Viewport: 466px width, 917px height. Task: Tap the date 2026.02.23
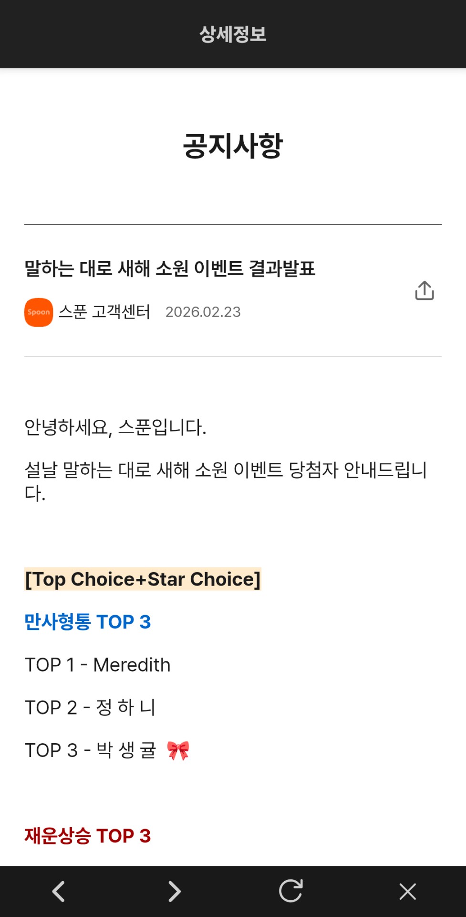[203, 312]
